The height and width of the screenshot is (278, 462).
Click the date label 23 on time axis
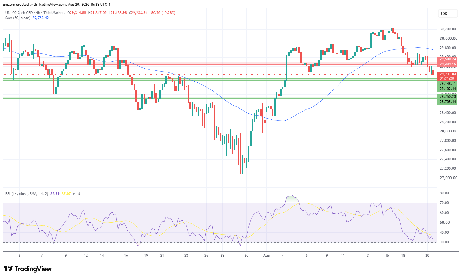(x=186, y=256)
